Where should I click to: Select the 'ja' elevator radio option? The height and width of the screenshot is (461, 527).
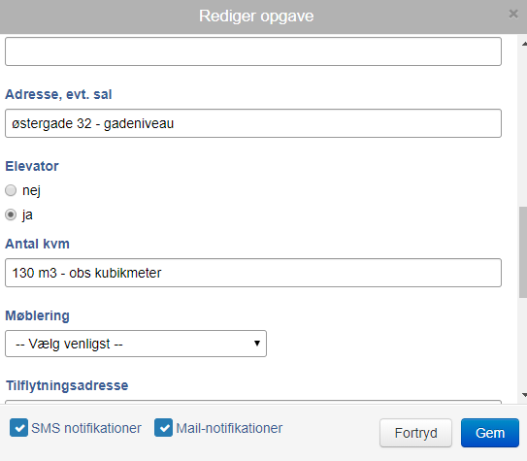(11, 214)
